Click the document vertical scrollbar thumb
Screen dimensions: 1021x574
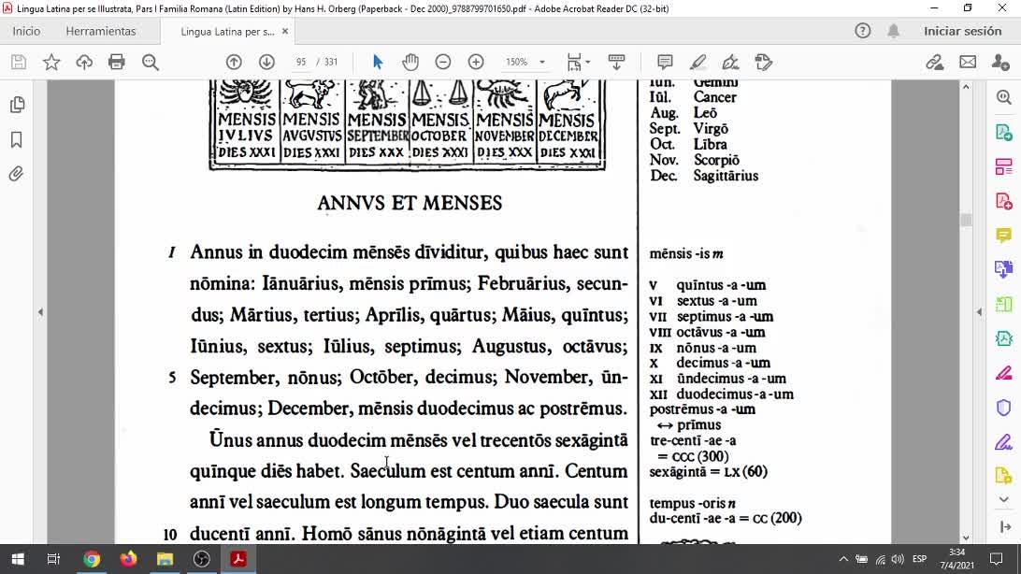(x=967, y=220)
